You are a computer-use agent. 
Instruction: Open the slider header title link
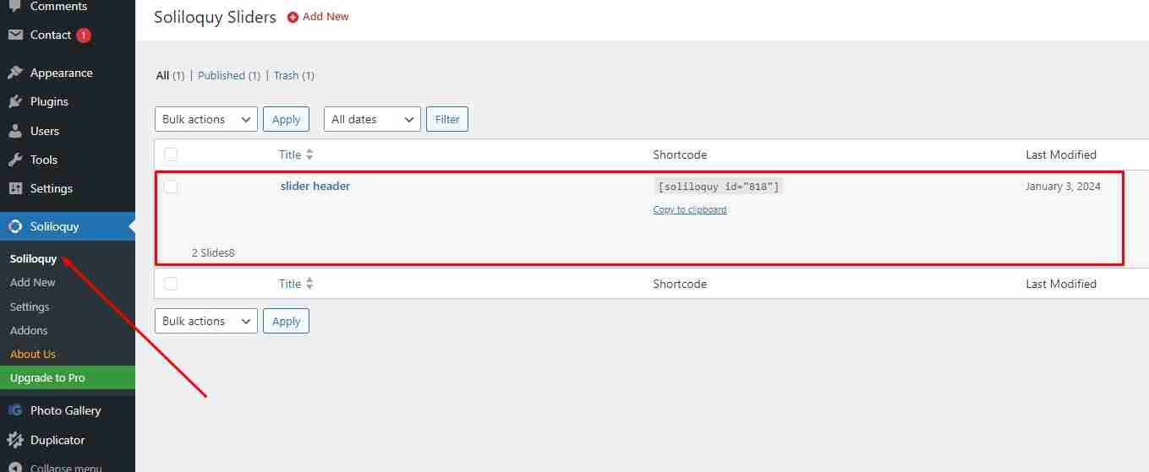pos(315,186)
